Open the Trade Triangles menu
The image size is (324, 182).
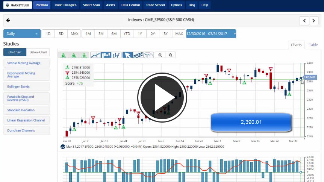[x=65, y=5]
